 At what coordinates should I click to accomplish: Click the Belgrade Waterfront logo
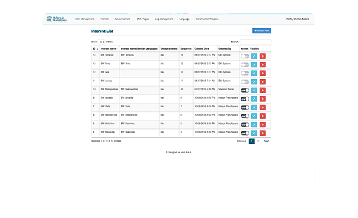(56, 19)
